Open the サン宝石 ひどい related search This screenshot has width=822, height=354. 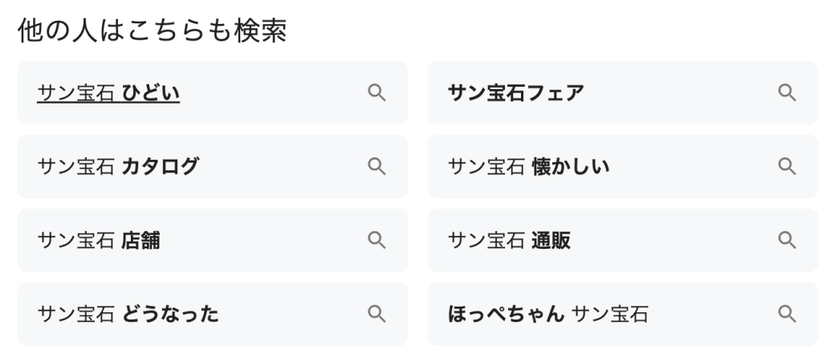[x=108, y=93]
